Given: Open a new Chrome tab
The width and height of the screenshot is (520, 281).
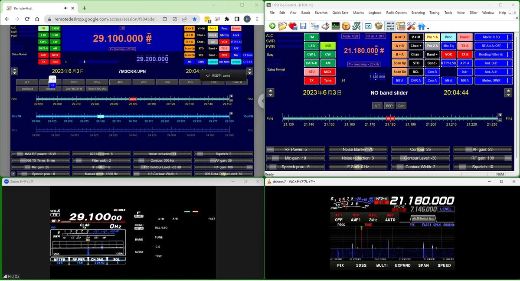Looking at the screenshot, I should tap(84, 8).
